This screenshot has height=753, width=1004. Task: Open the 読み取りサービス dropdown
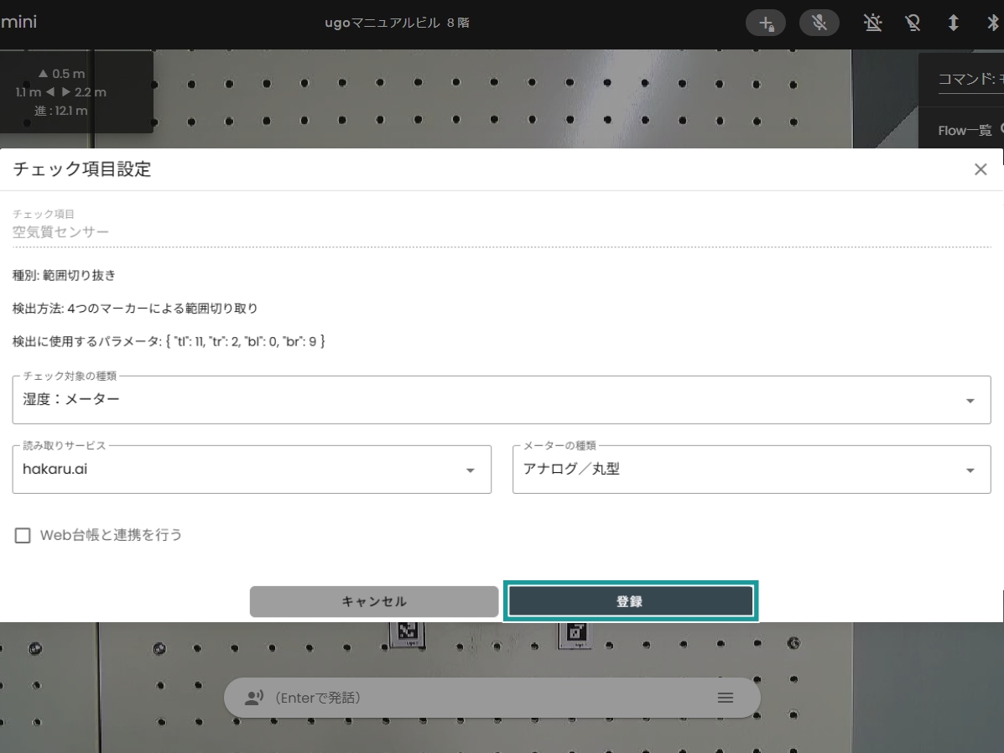(x=252, y=470)
